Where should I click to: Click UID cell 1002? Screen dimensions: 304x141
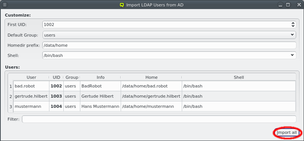(x=57, y=86)
